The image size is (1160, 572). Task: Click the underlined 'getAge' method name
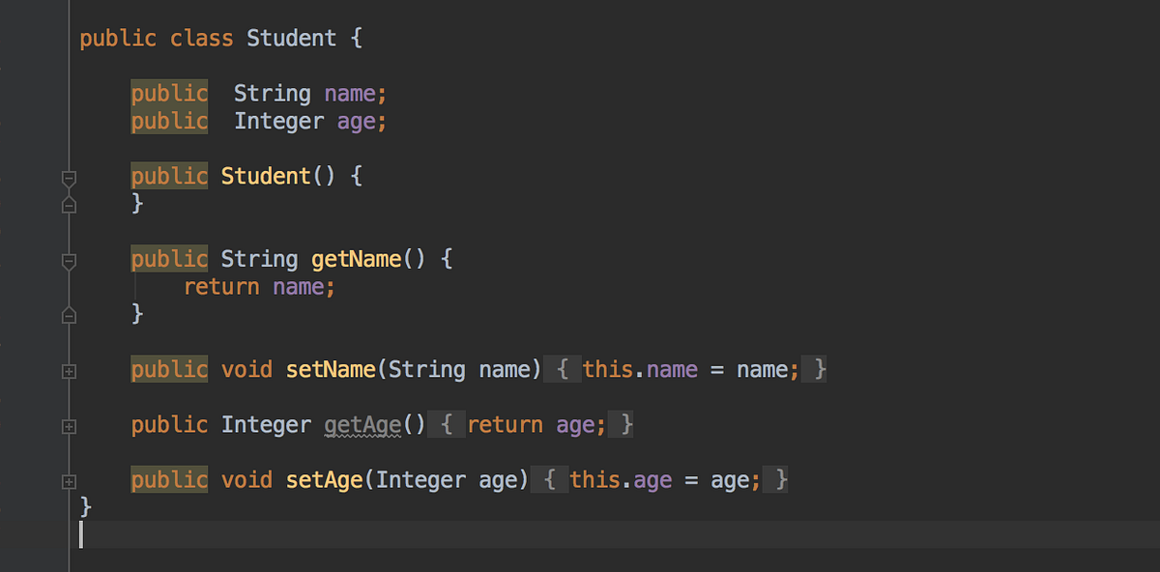(363, 424)
